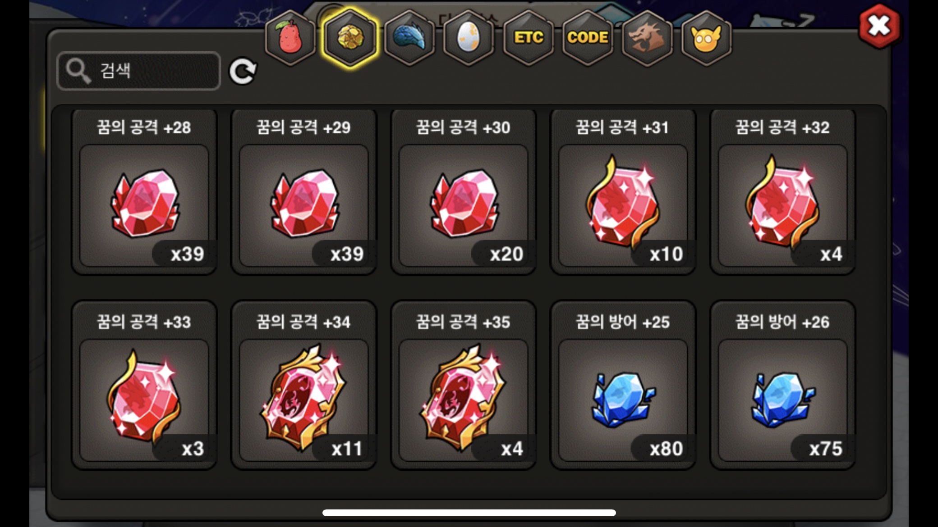Image resolution: width=938 pixels, height=527 pixels.
Task: Choose the 꿈의 공격 +34 ornate gem
Action: (304, 385)
